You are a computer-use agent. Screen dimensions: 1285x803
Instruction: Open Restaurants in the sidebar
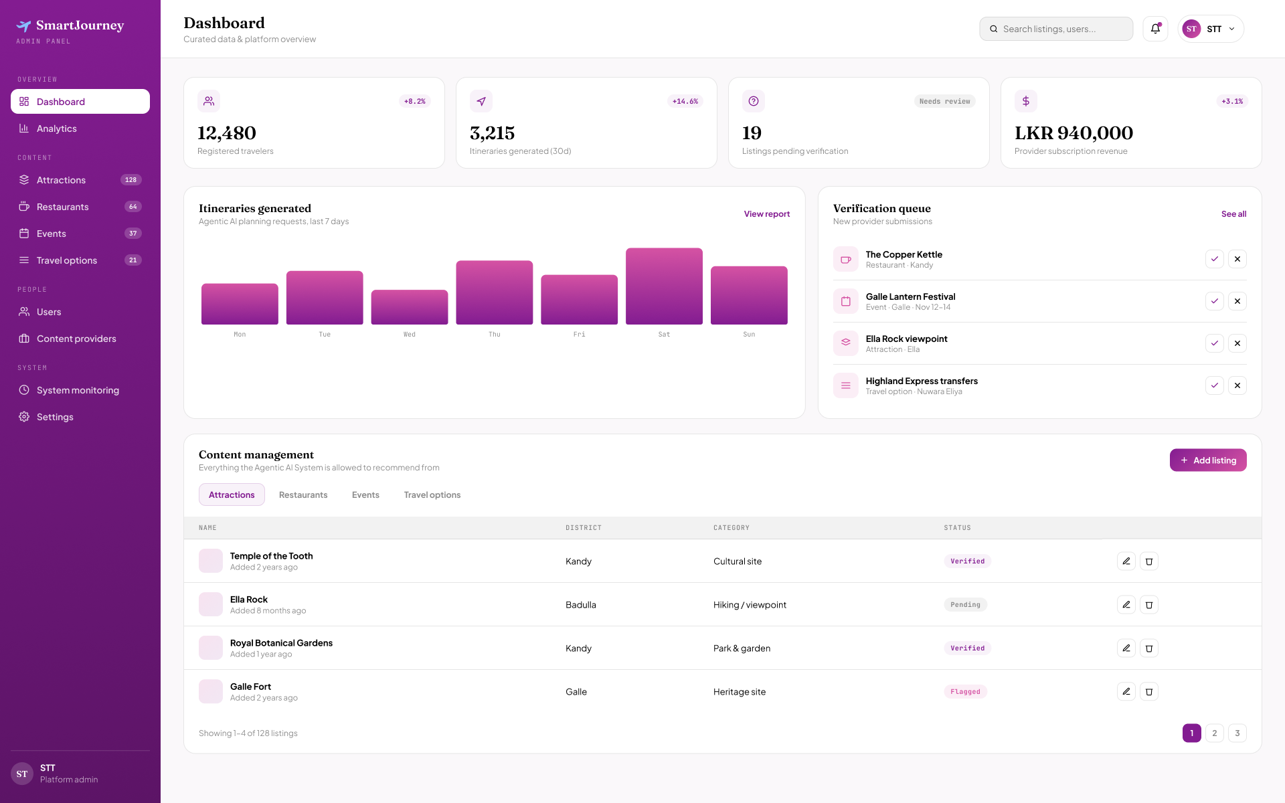[x=80, y=207]
